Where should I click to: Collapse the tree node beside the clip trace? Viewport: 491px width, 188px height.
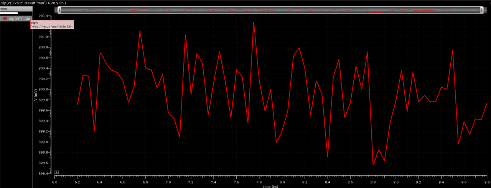pos(2,18)
